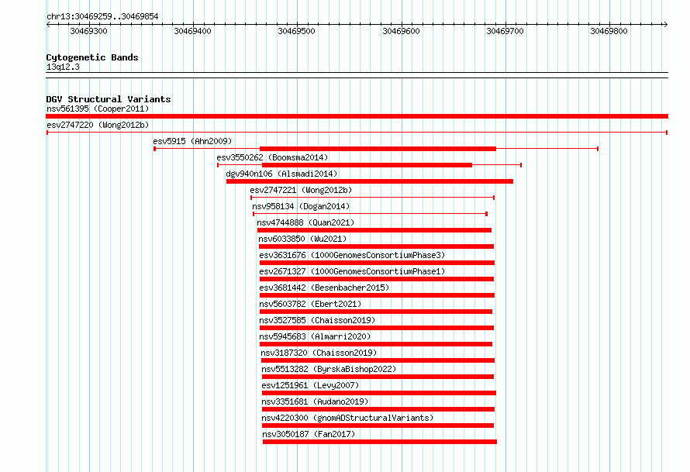Open esv3631676 (1000GenomesConsortiumPhase3) label

click(x=352, y=255)
